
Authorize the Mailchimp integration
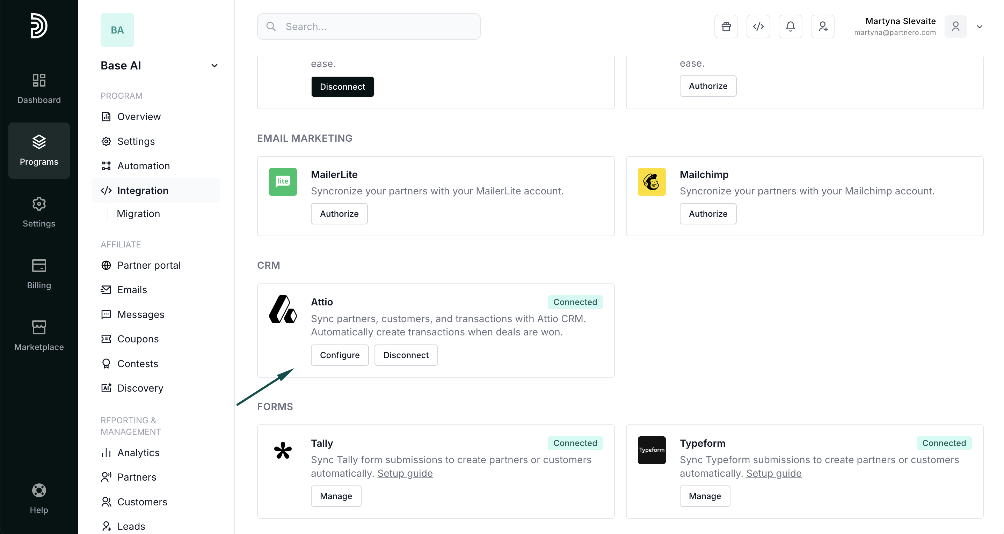point(708,214)
